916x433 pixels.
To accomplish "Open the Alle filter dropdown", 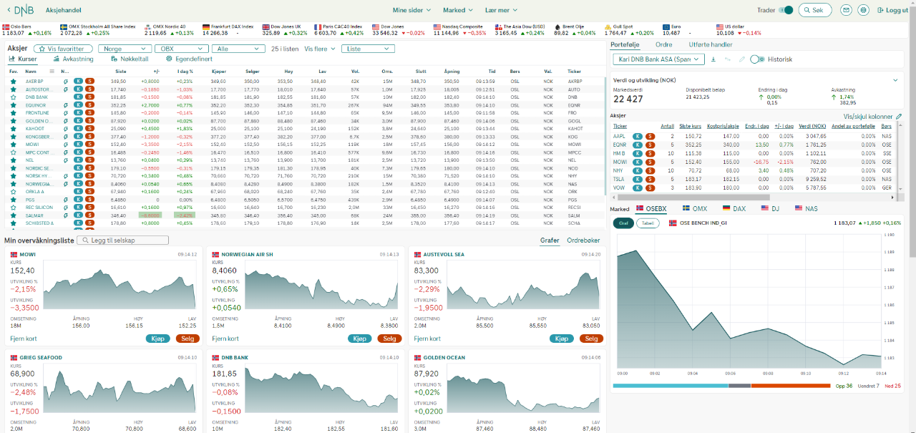I will (239, 49).
